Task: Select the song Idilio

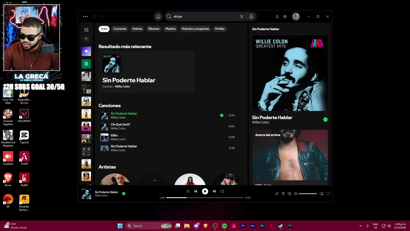Action: click(x=114, y=135)
